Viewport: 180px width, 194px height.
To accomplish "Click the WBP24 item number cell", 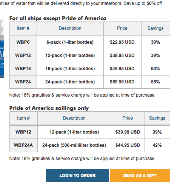I will [23, 82].
